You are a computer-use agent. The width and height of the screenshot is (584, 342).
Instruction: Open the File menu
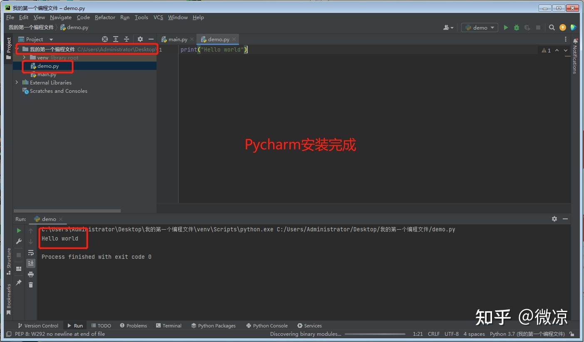10,17
